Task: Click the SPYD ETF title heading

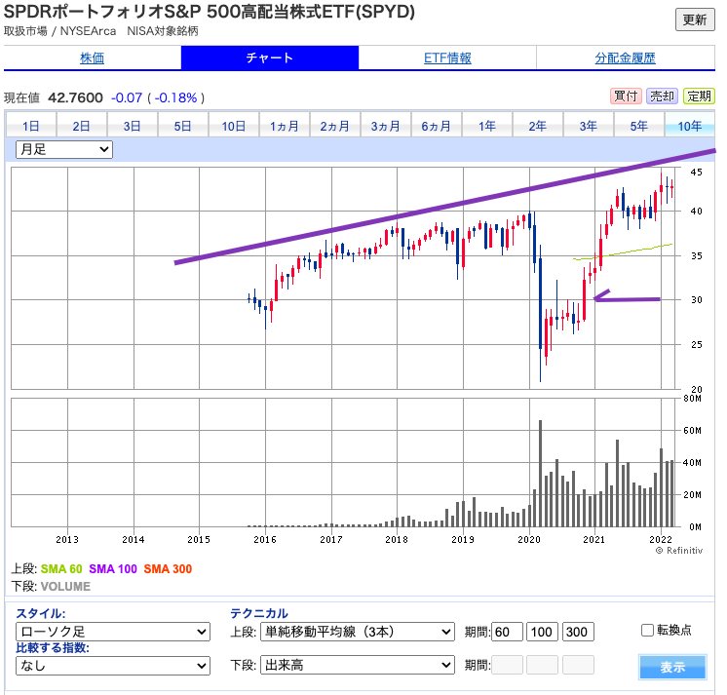Action: [210, 12]
